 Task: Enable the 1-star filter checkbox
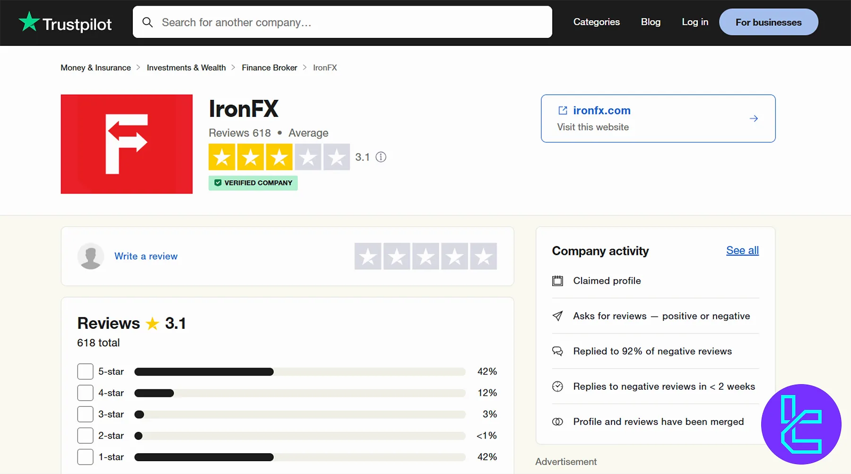(85, 457)
